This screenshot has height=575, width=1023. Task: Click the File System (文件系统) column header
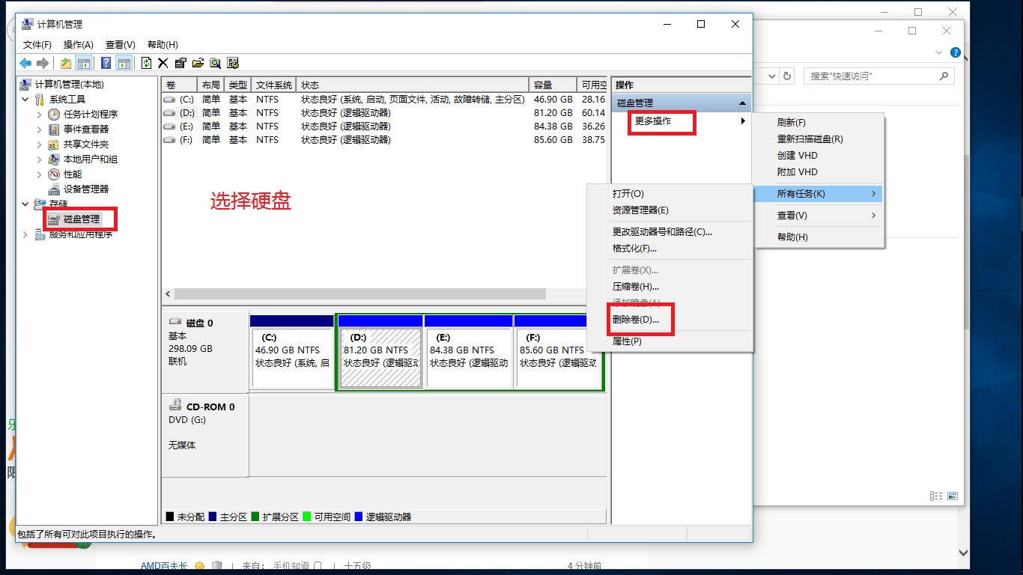click(273, 85)
